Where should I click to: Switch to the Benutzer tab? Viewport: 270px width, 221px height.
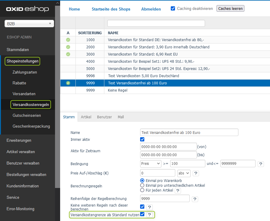104,117
